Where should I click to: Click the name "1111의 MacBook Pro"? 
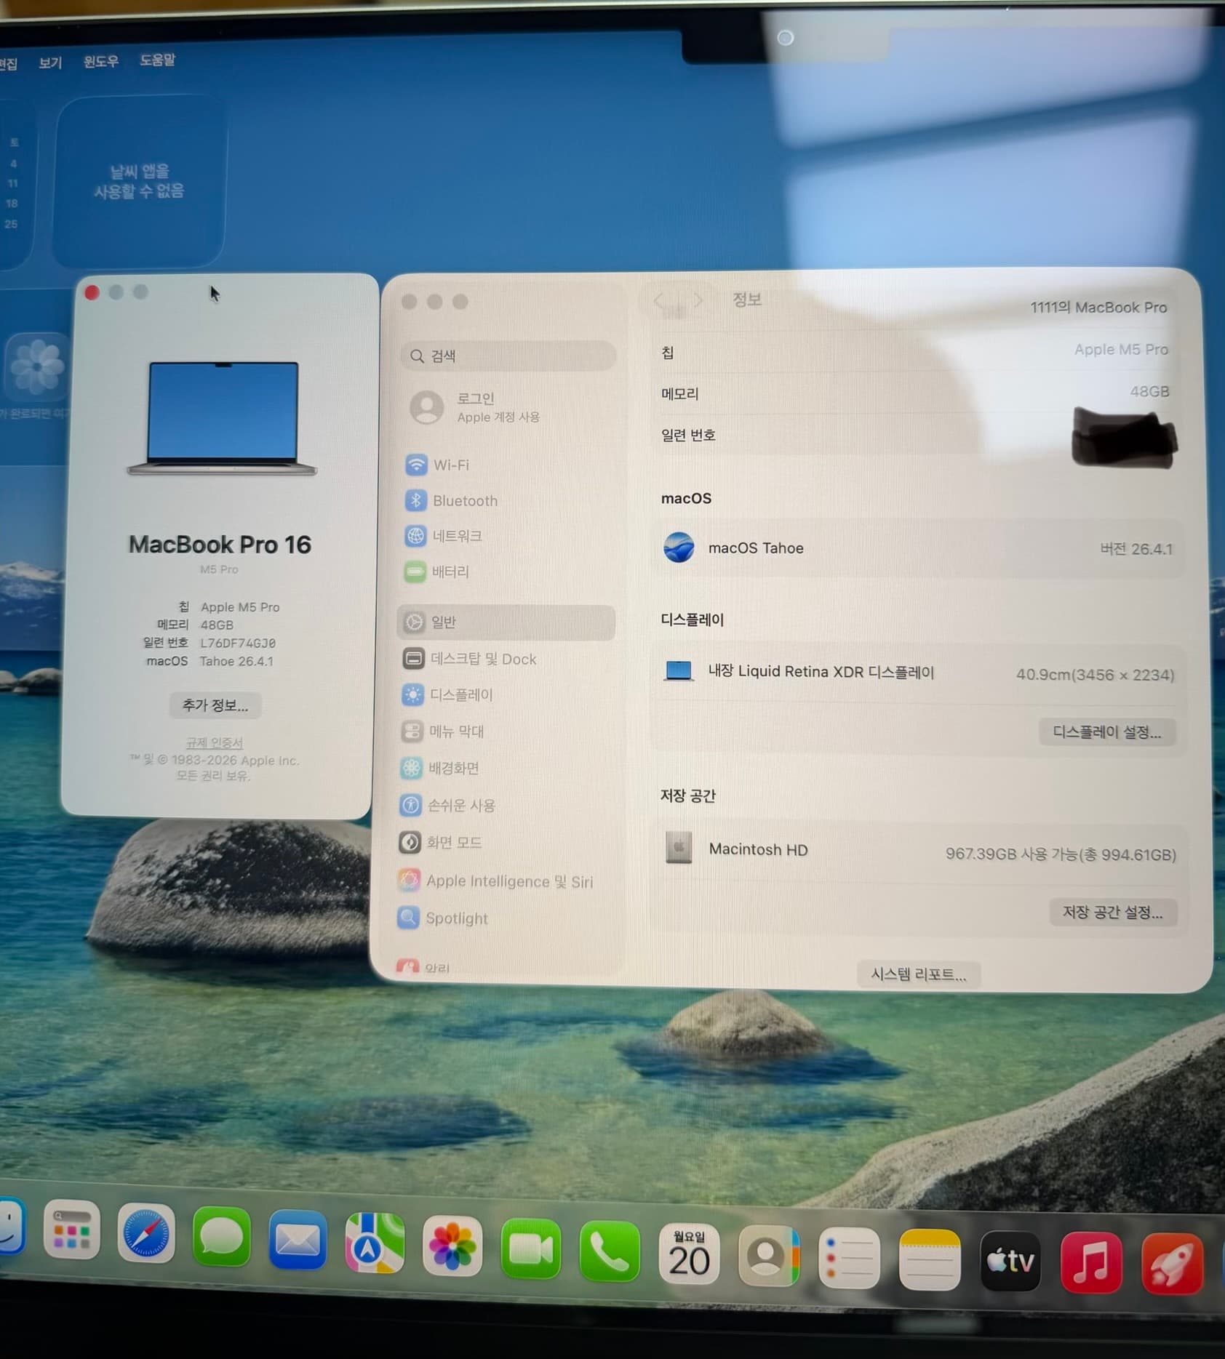(x=1098, y=308)
